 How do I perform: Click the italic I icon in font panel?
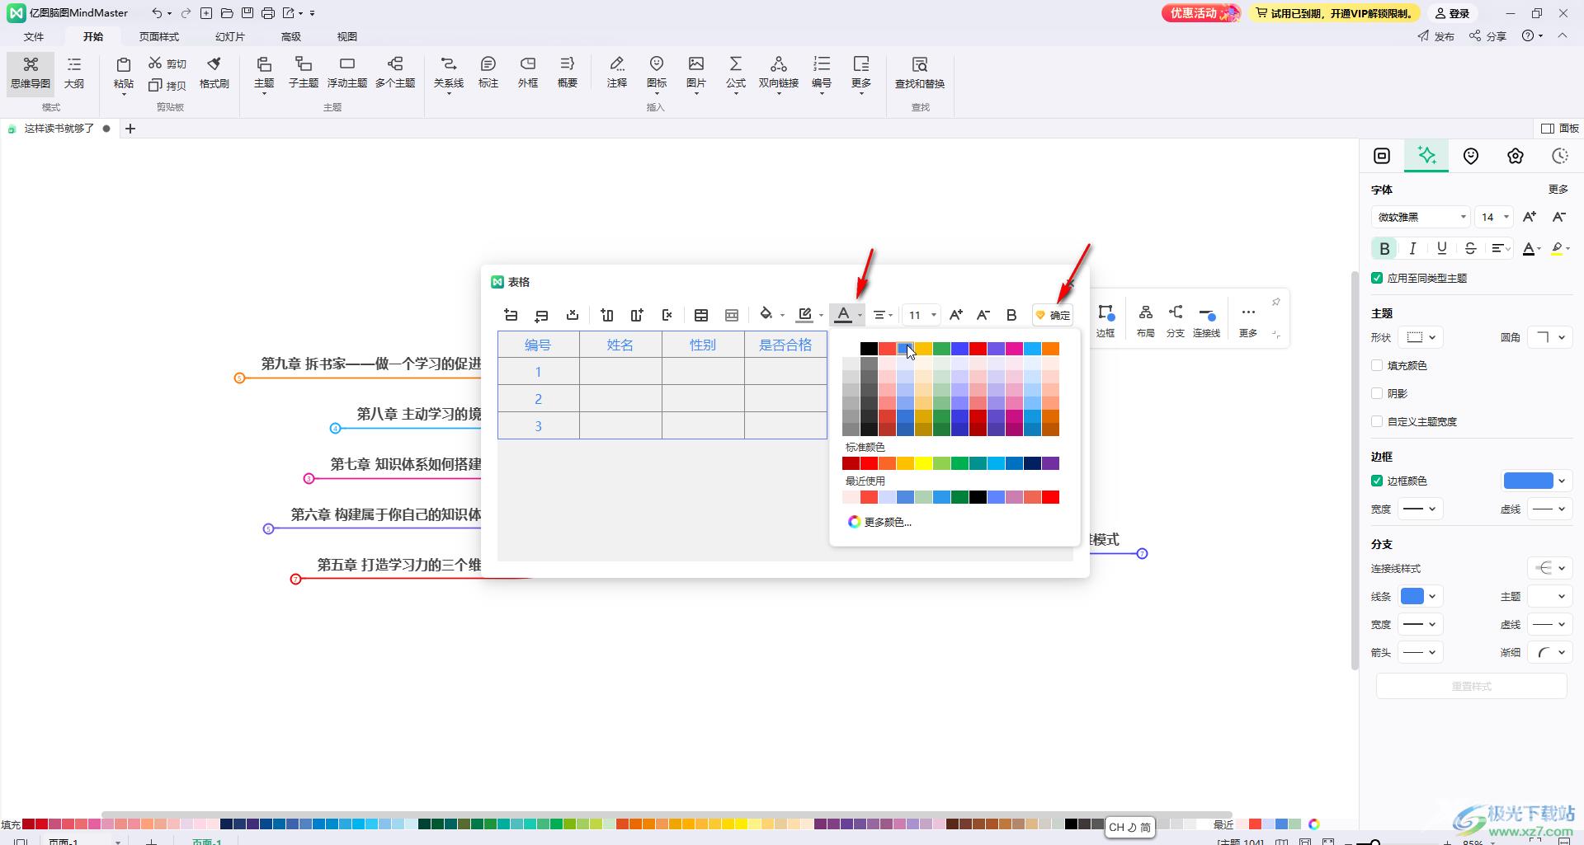(x=1413, y=248)
